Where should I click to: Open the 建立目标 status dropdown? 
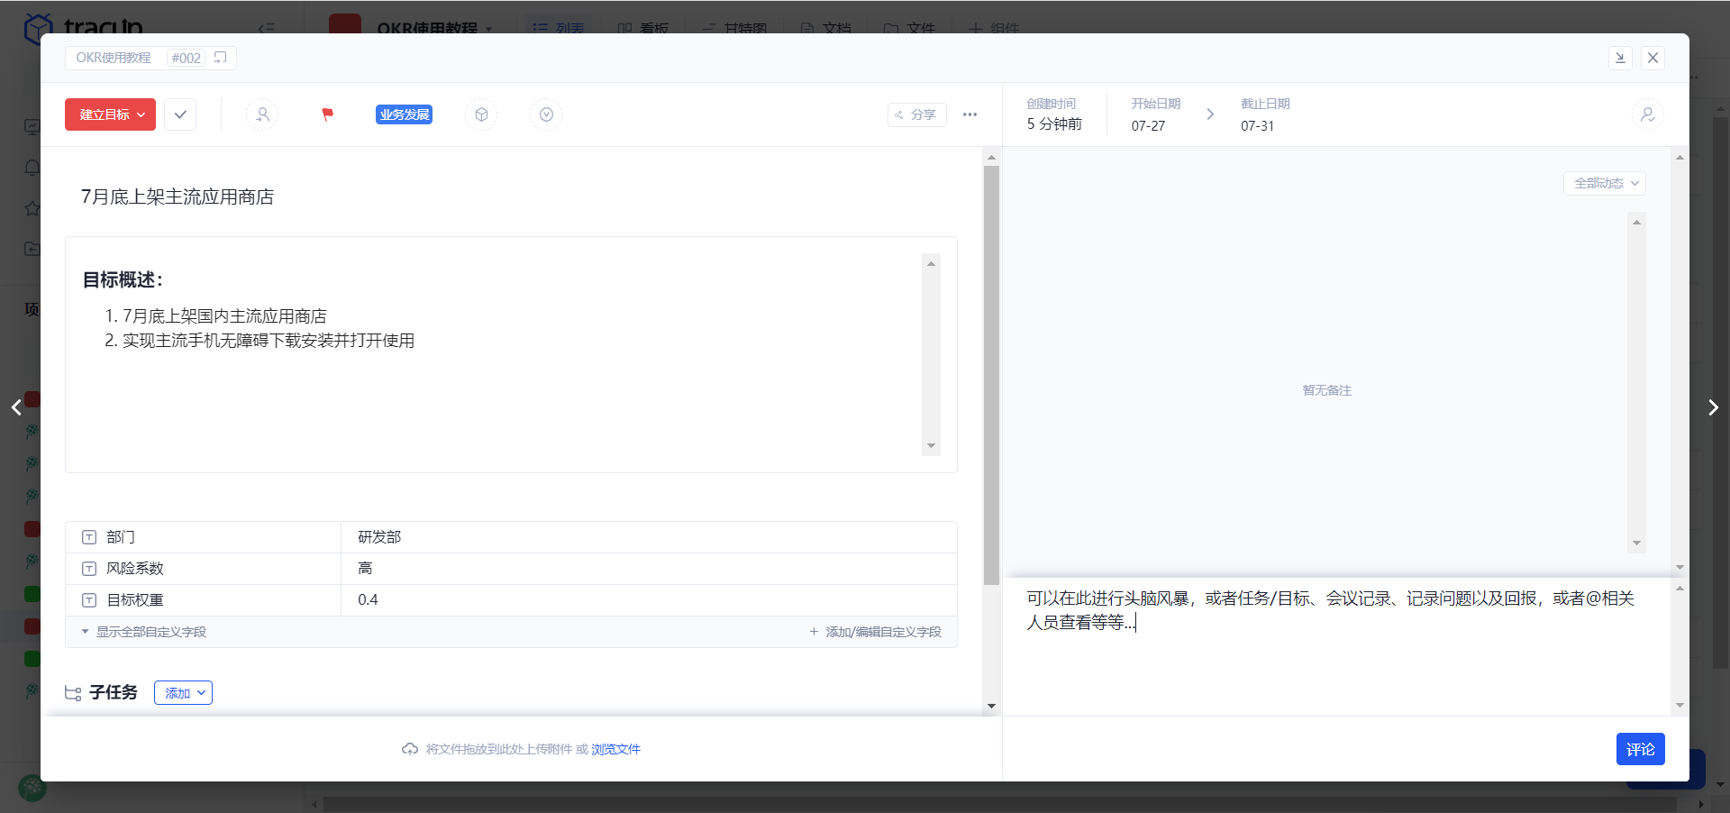click(x=110, y=114)
